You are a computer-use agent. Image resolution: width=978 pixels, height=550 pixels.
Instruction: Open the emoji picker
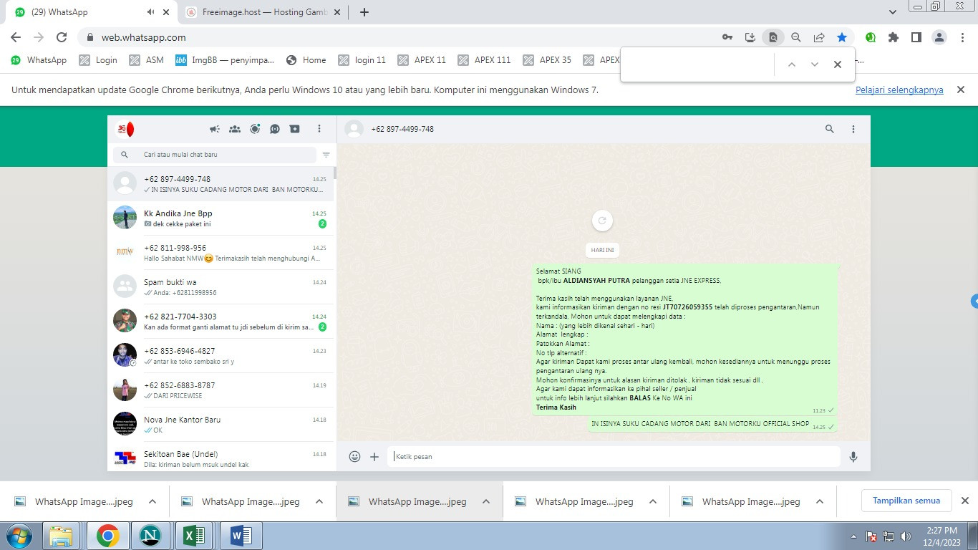[354, 456]
